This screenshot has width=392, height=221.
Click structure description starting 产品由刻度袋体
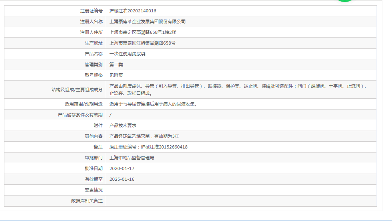click(239, 90)
